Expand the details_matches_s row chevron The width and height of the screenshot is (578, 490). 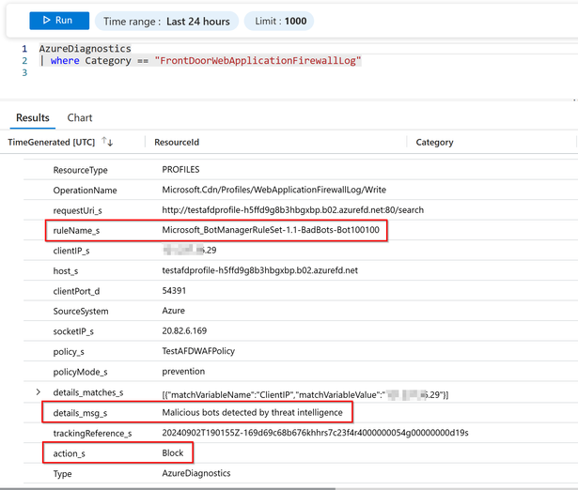click(x=38, y=392)
